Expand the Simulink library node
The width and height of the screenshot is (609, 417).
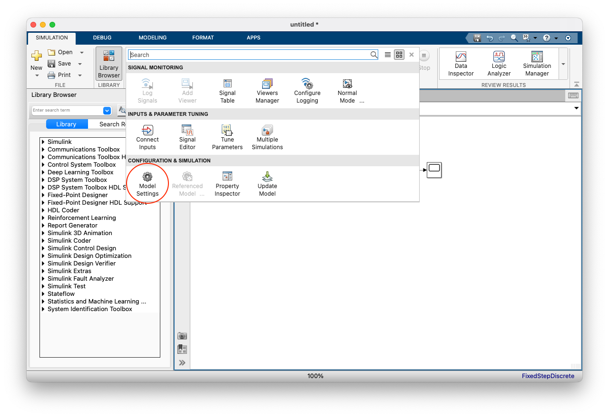(43, 142)
